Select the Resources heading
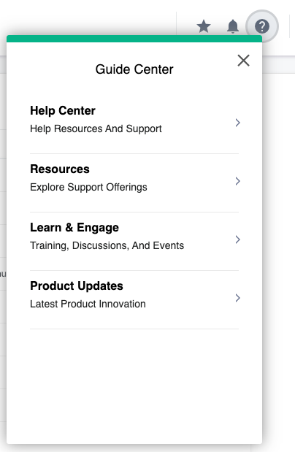 60,169
